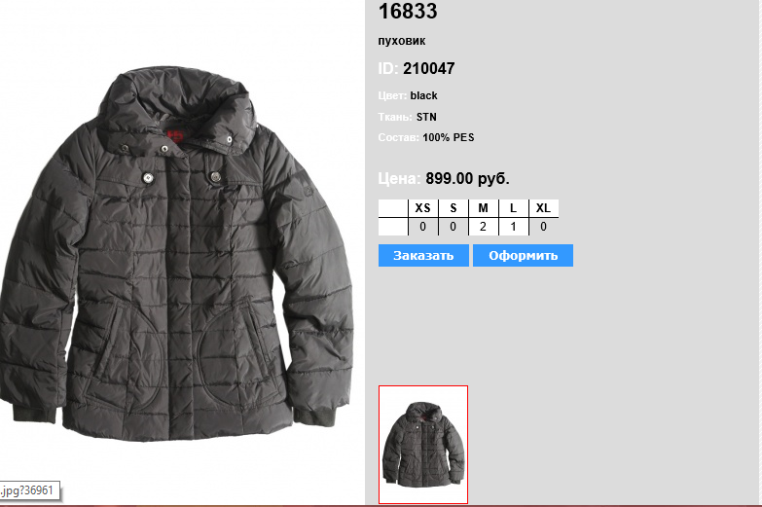Click the XL quantity cell showing 0
762x507 pixels.
(x=543, y=227)
